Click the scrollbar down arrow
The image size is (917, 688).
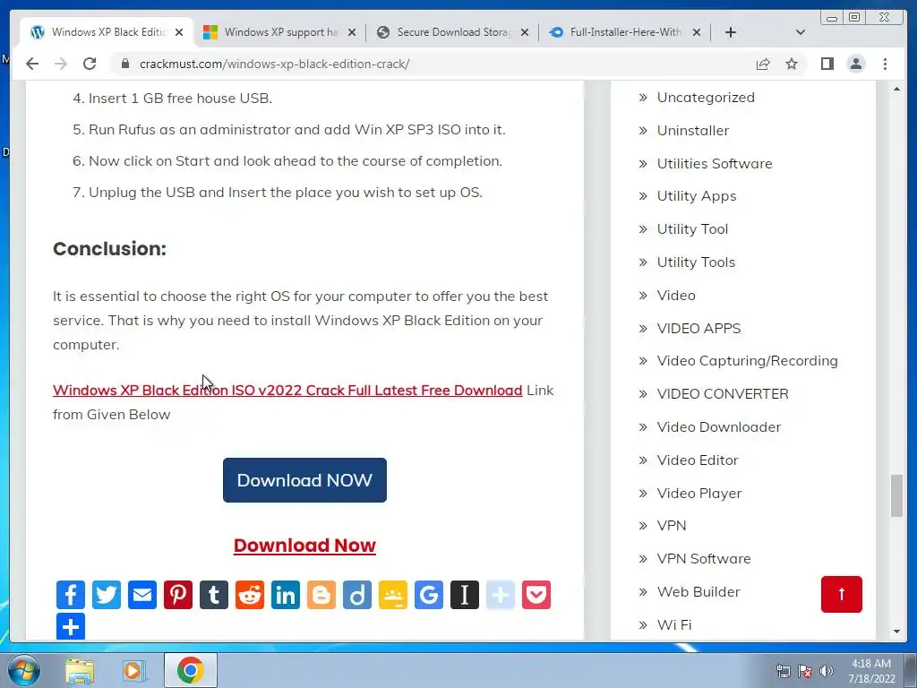tap(896, 632)
